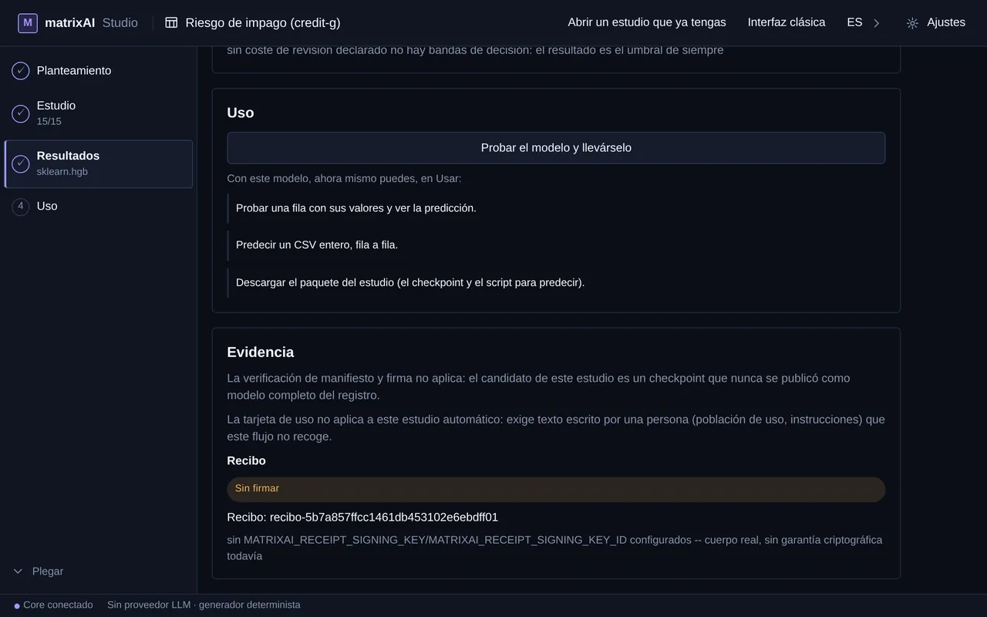Click the recibo-5b7a857ffcc1461db453102e6ebdff01 ID text
The width and height of the screenshot is (987, 617).
coord(384,518)
